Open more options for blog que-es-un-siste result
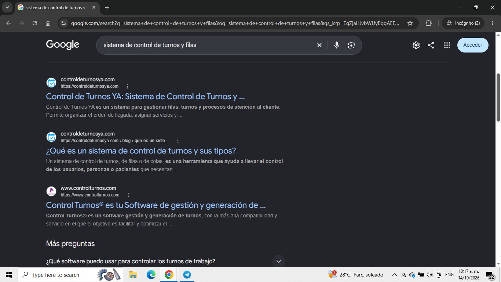This screenshot has width=501, height=282. click(x=178, y=141)
